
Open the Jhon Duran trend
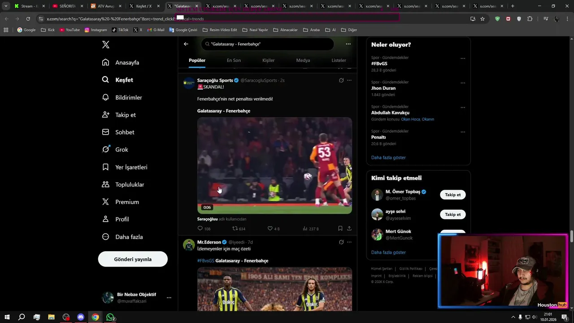pyautogui.click(x=383, y=88)
